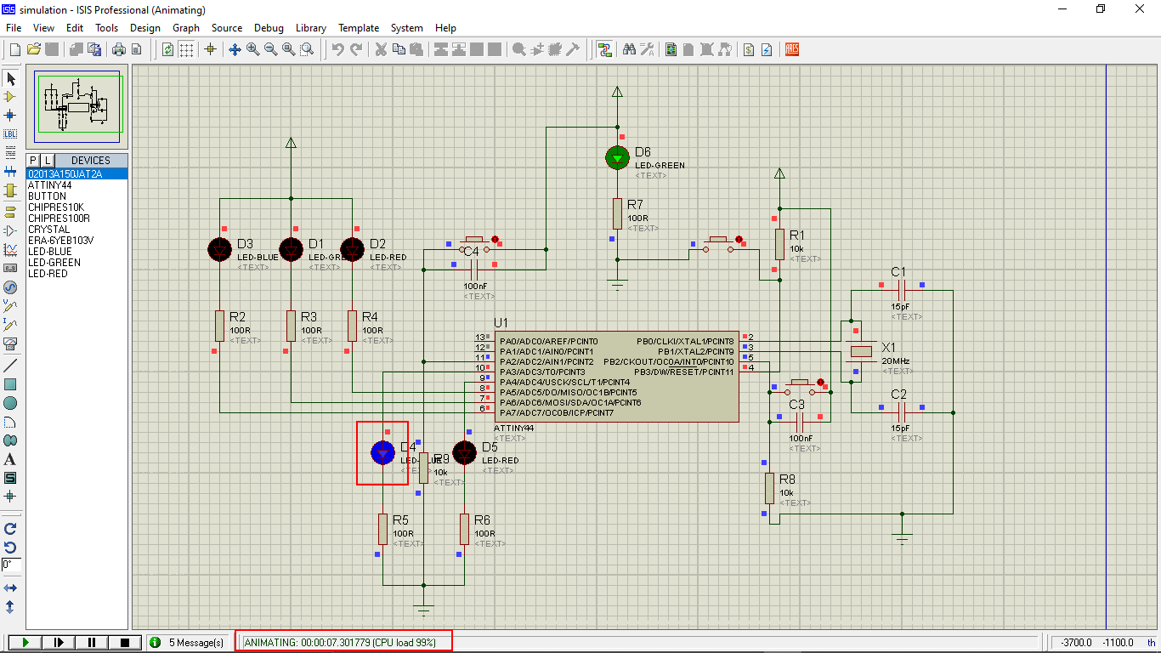This screenshot has width=1161, height=653.
Task: Click the Y-Mirror vertical flip icon
Action: (10, 606)
